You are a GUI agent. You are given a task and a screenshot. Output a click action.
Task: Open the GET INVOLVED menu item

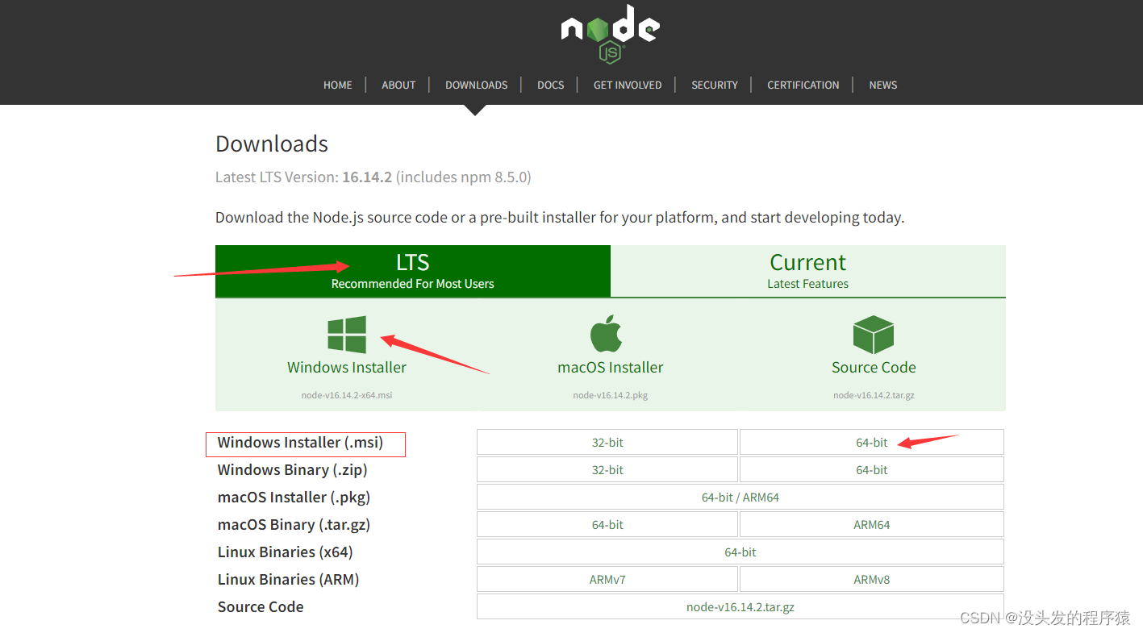click(x=628, y=85)
